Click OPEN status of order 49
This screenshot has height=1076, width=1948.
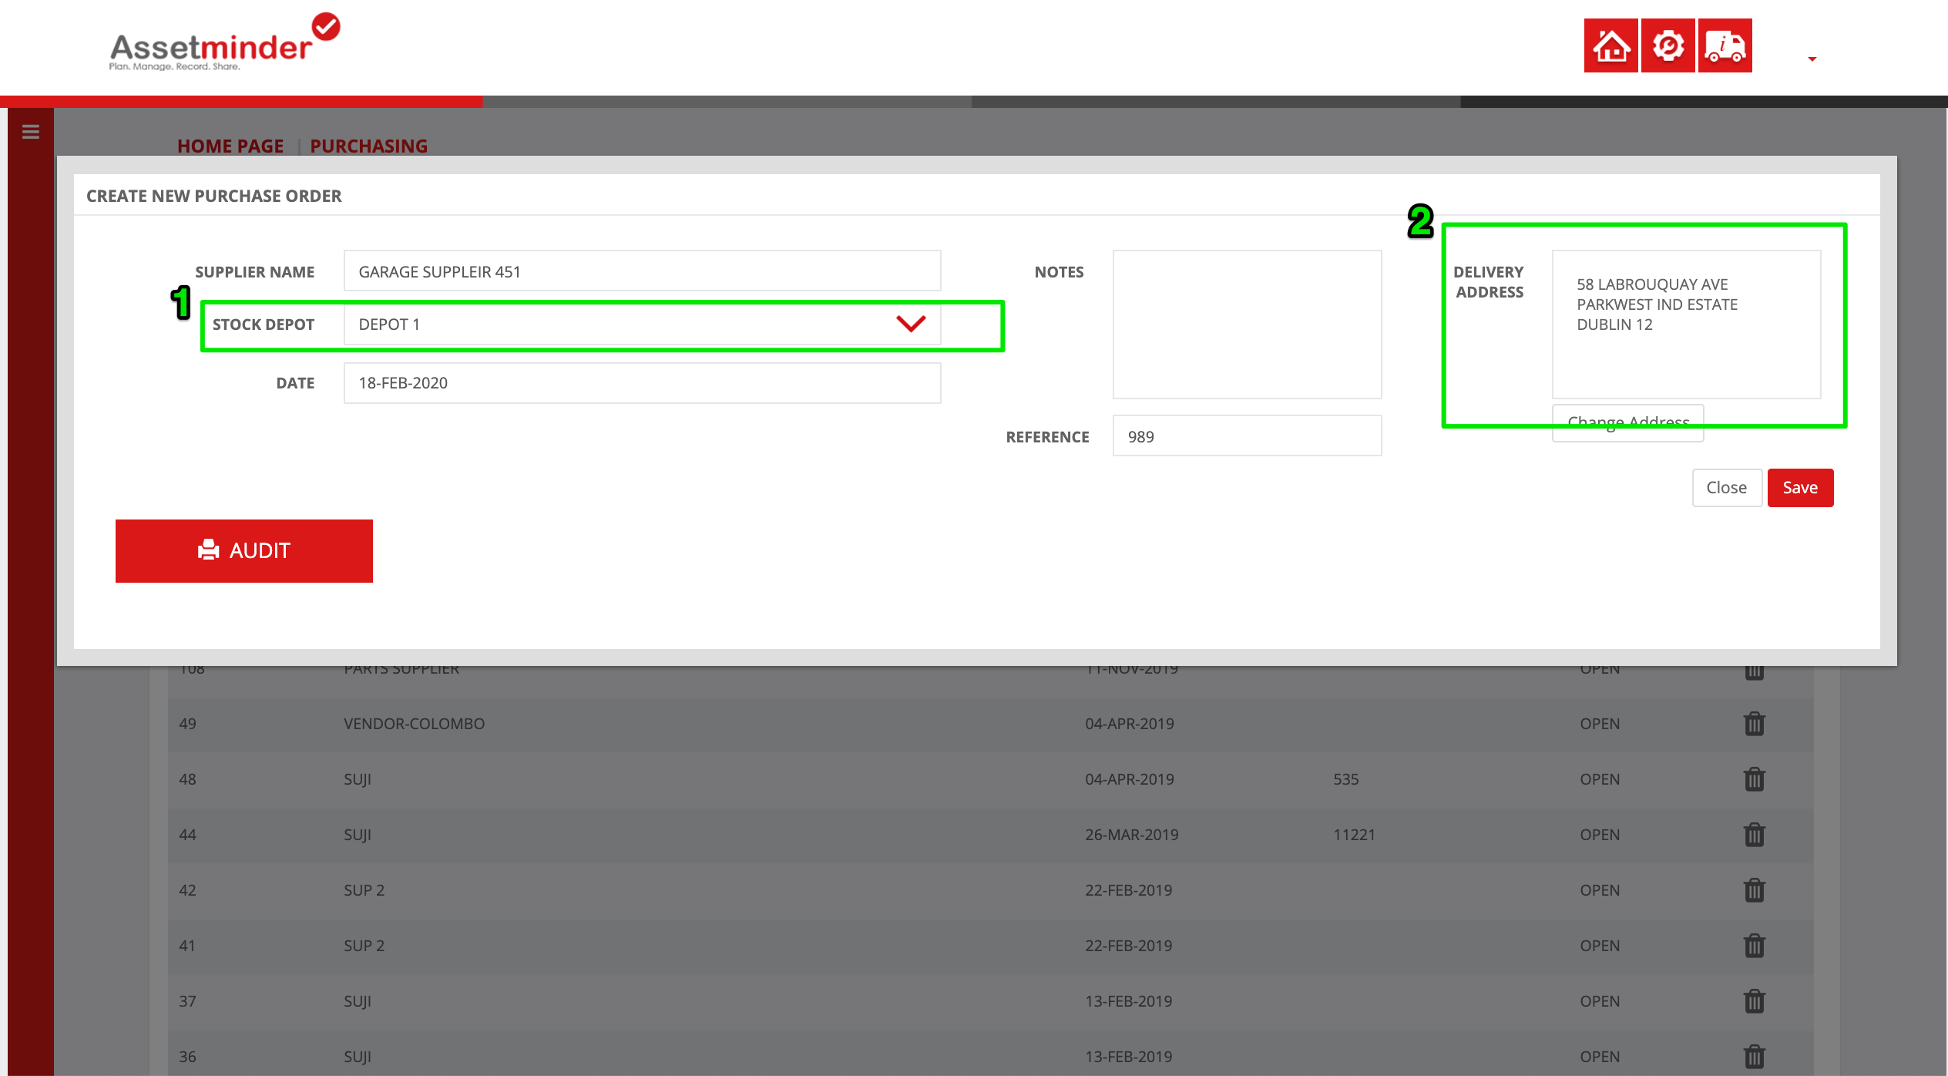tap(1600, 724)
